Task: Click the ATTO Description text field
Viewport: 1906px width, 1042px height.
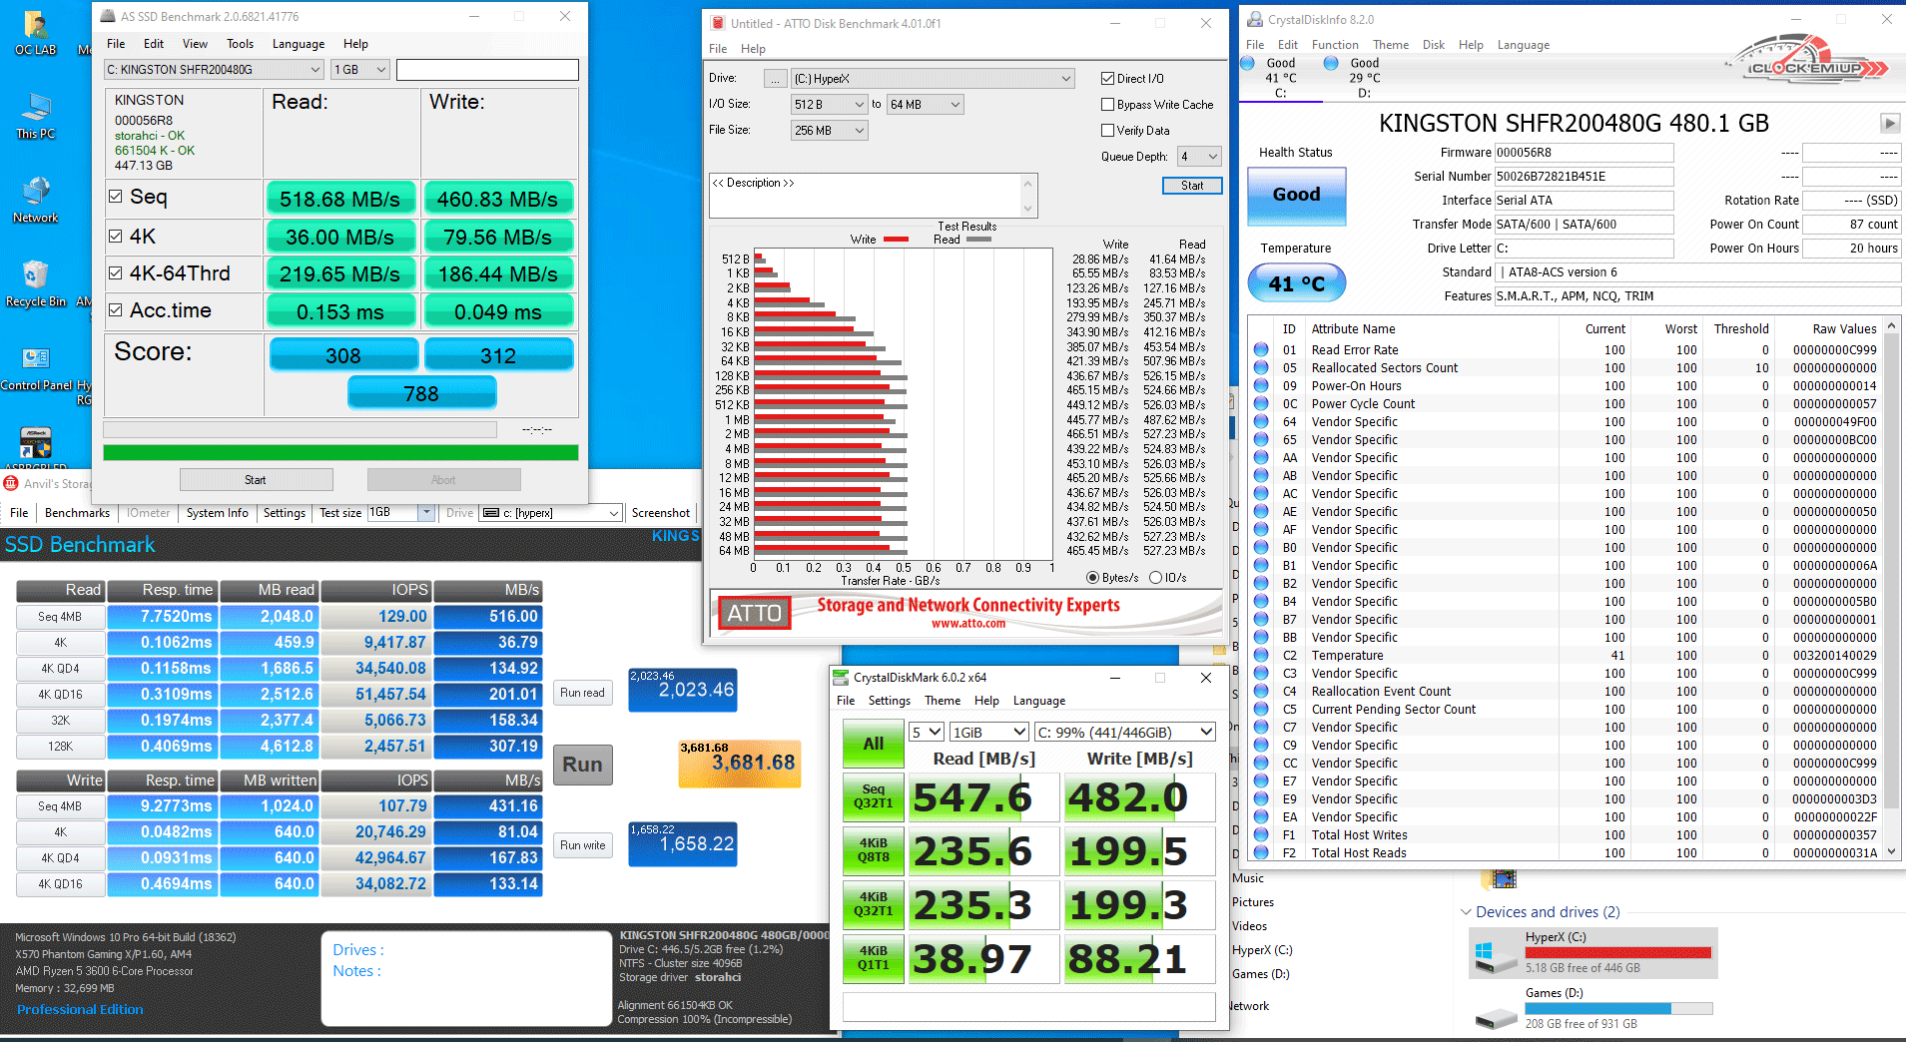Action: [x=865, y=196]
